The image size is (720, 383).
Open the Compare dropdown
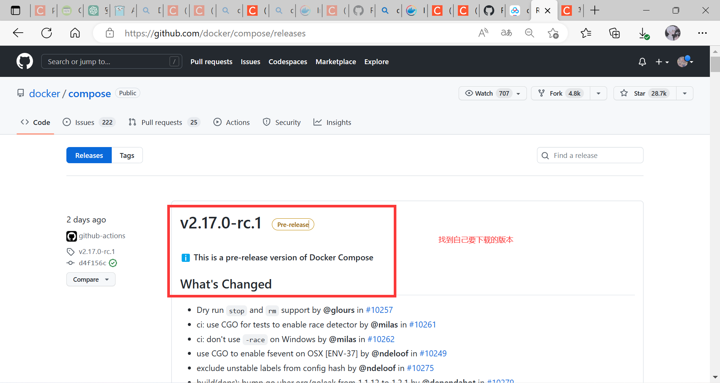[x=91, y=279]
